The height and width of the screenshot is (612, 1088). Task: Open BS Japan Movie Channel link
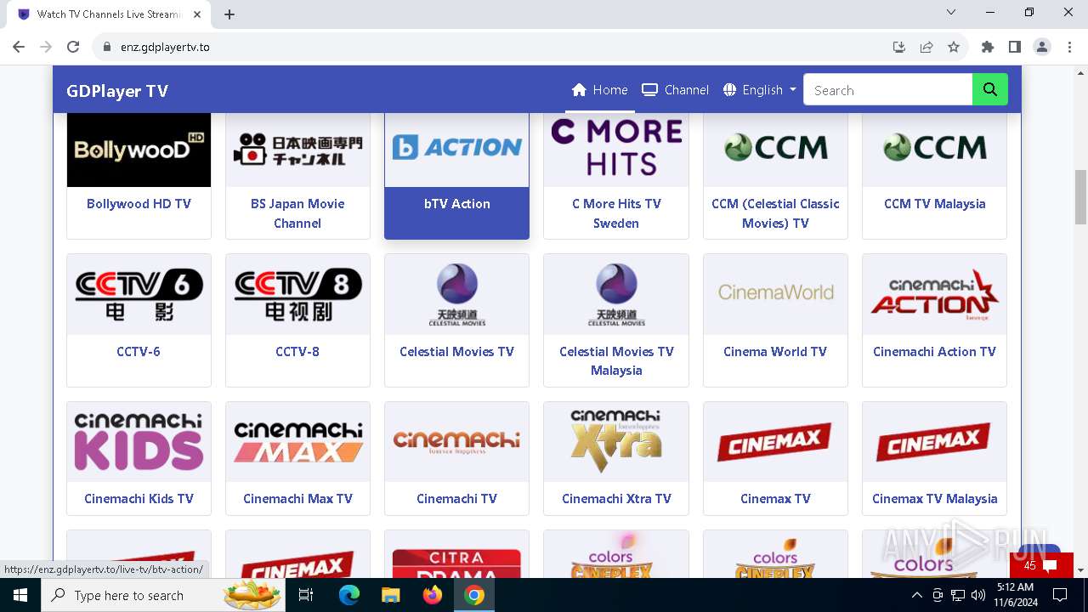click(x=297, y=213)
